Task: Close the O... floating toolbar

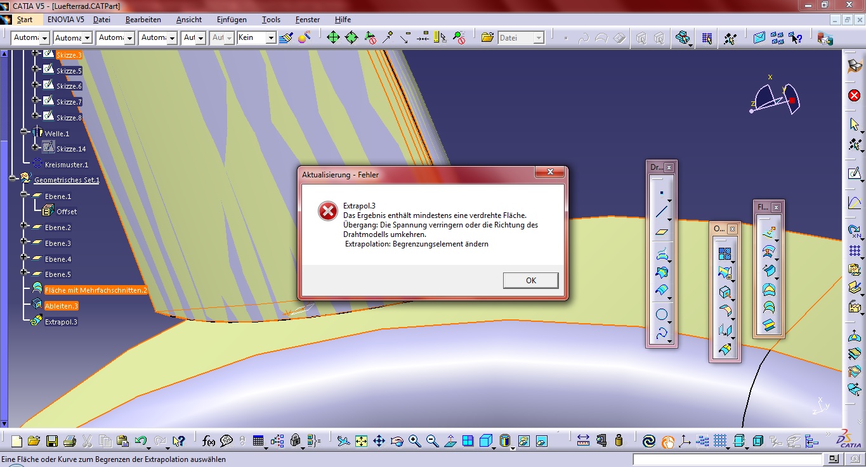Action: tap(732, 229)
